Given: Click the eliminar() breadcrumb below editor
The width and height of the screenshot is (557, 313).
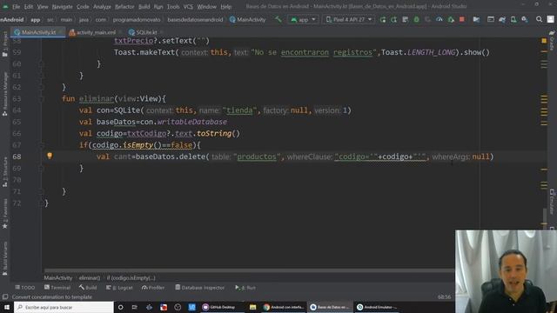Looking at the screenshot, I should [x=90, y=278].
